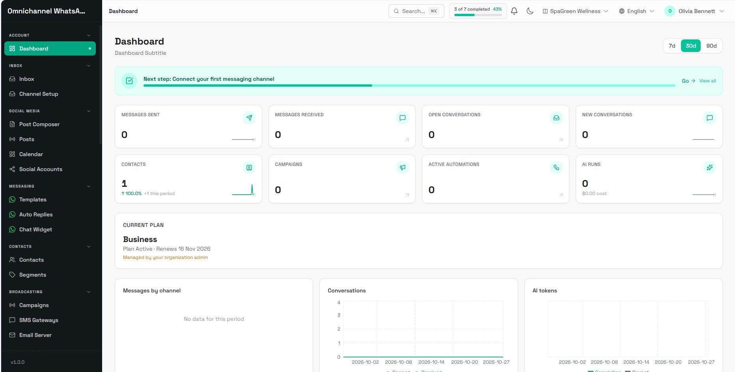Open arrow link on Campaigns card
Viewport: 735px width, 372px height.
(x=407, y=195)
